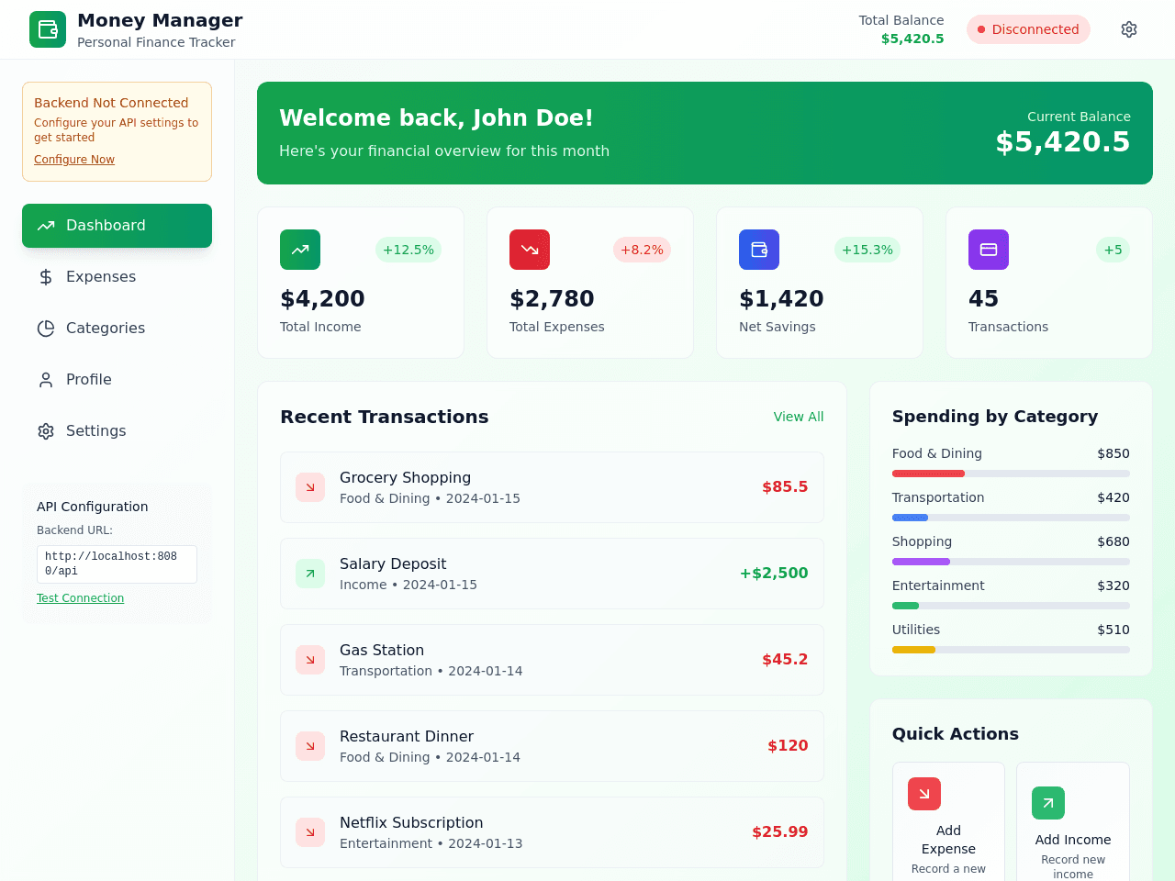Click the $510 Utilities amount
The width and height of the screenshot is (1175, 881).
click(x=1113, y=630)
